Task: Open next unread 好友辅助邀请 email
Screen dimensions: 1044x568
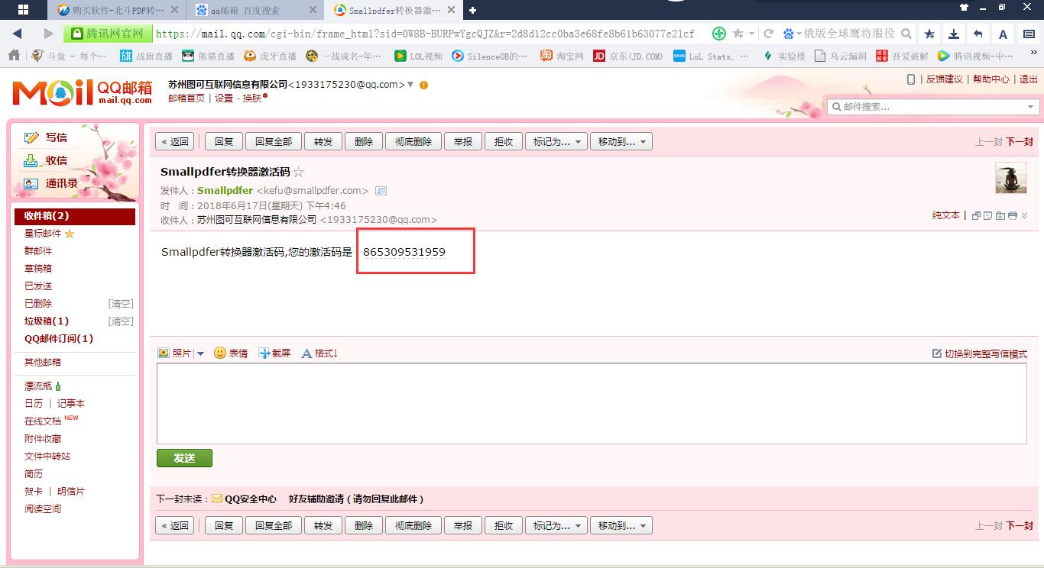Action: 356,499
